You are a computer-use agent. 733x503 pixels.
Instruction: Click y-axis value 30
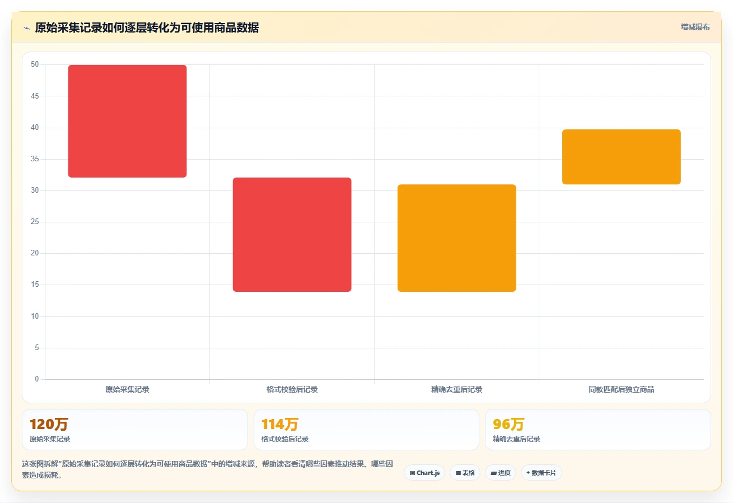click(35, 190)
